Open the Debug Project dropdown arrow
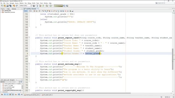The width and height of the screenshot is (175, 98). [49, 6]
